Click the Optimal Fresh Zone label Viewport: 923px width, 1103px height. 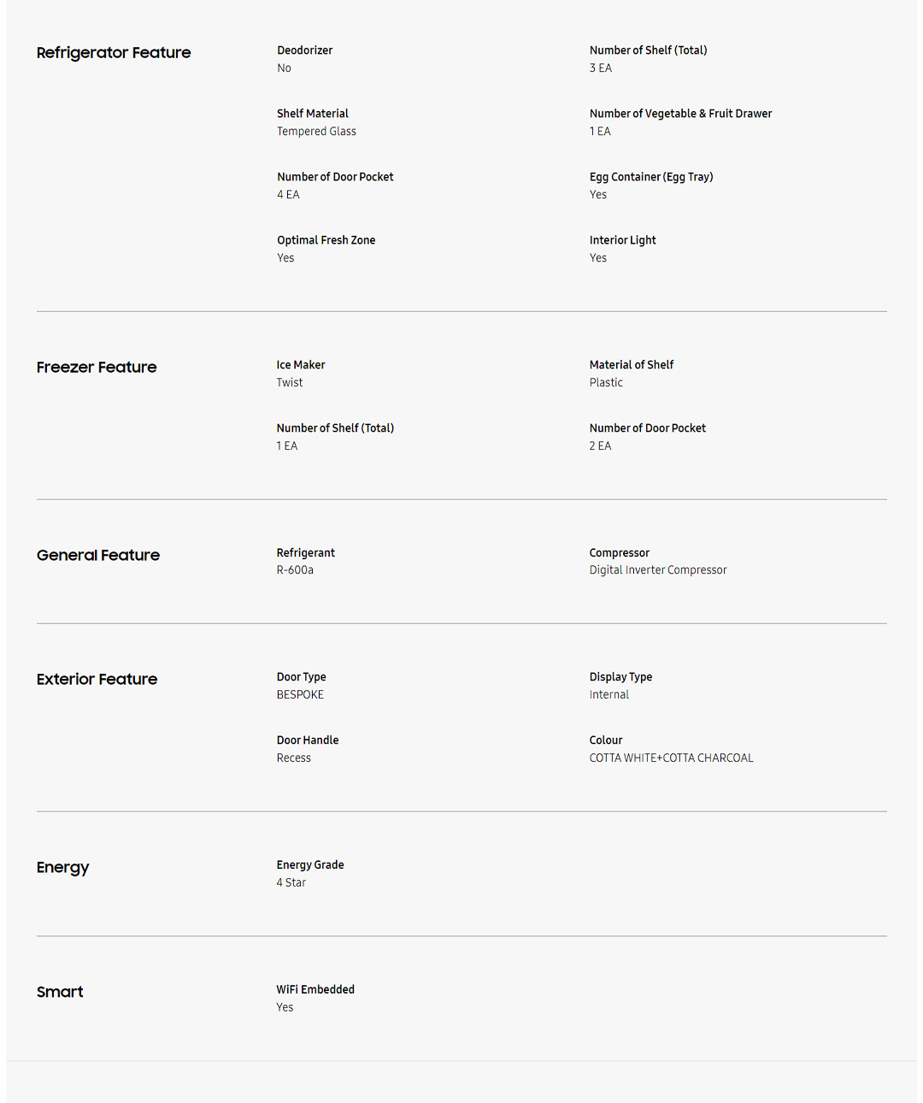326,240
